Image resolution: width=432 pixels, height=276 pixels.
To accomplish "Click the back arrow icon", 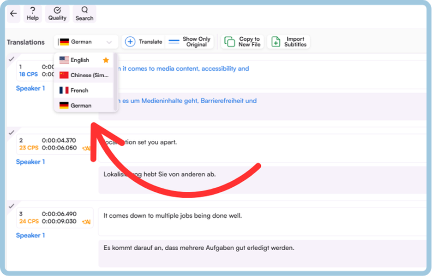I will click(13, 13).
